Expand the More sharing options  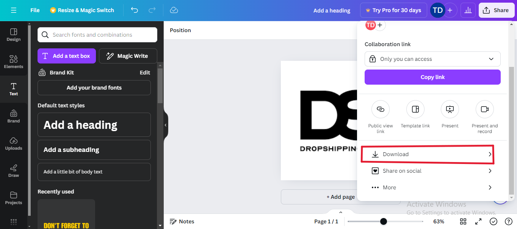point(432,187)
